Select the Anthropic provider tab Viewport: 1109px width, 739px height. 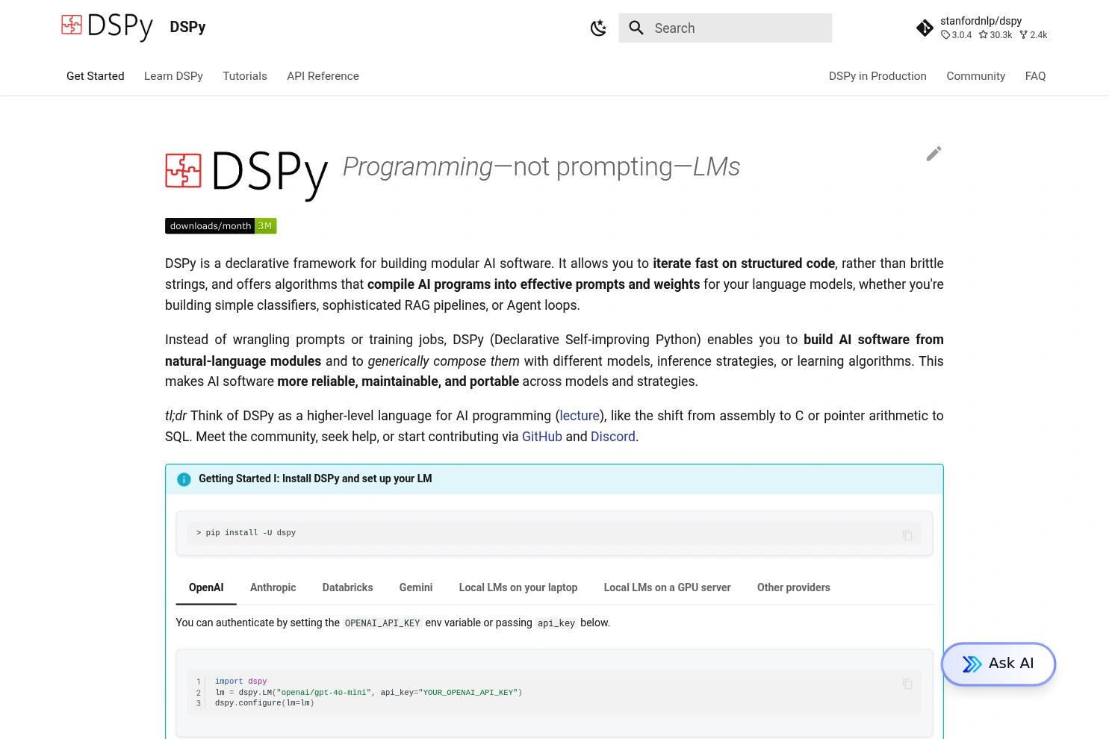273,587
